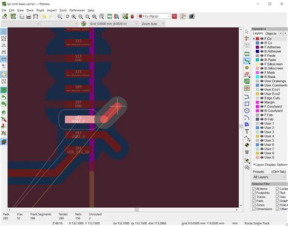Select the Delete (trash) tool

(x=247, y=152)
